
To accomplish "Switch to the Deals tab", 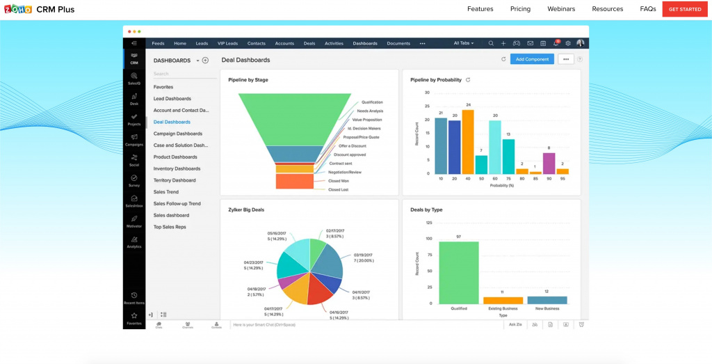I will [309, 43].
